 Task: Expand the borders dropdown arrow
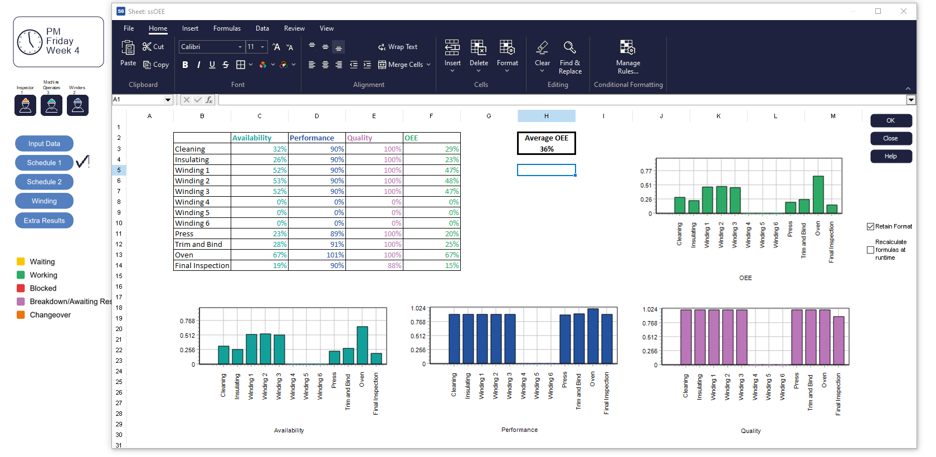tap(251, 65)
